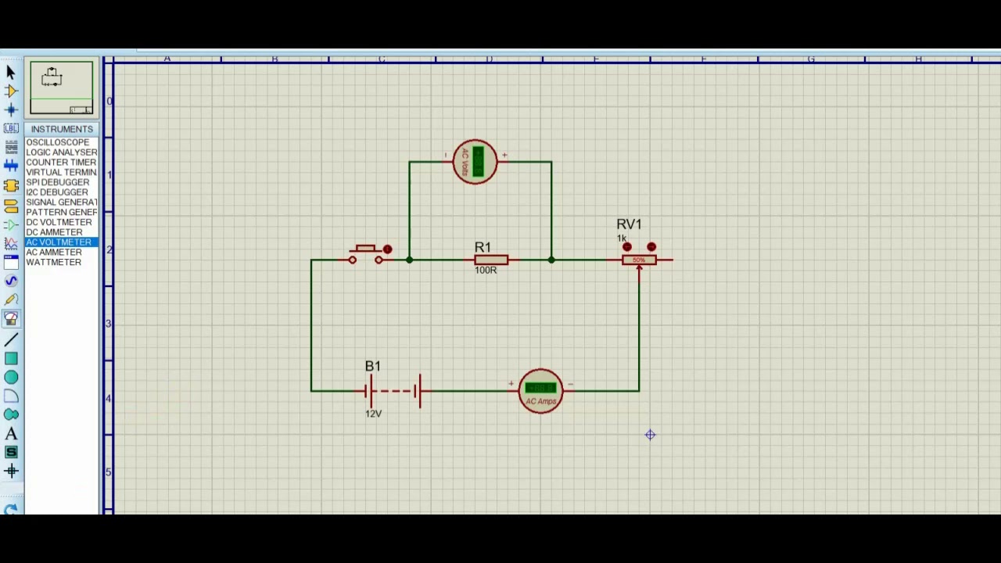This screenshot has height=563, width=1001.
Task: Click RV1 right red increment dot
Action: click(651, 247)
